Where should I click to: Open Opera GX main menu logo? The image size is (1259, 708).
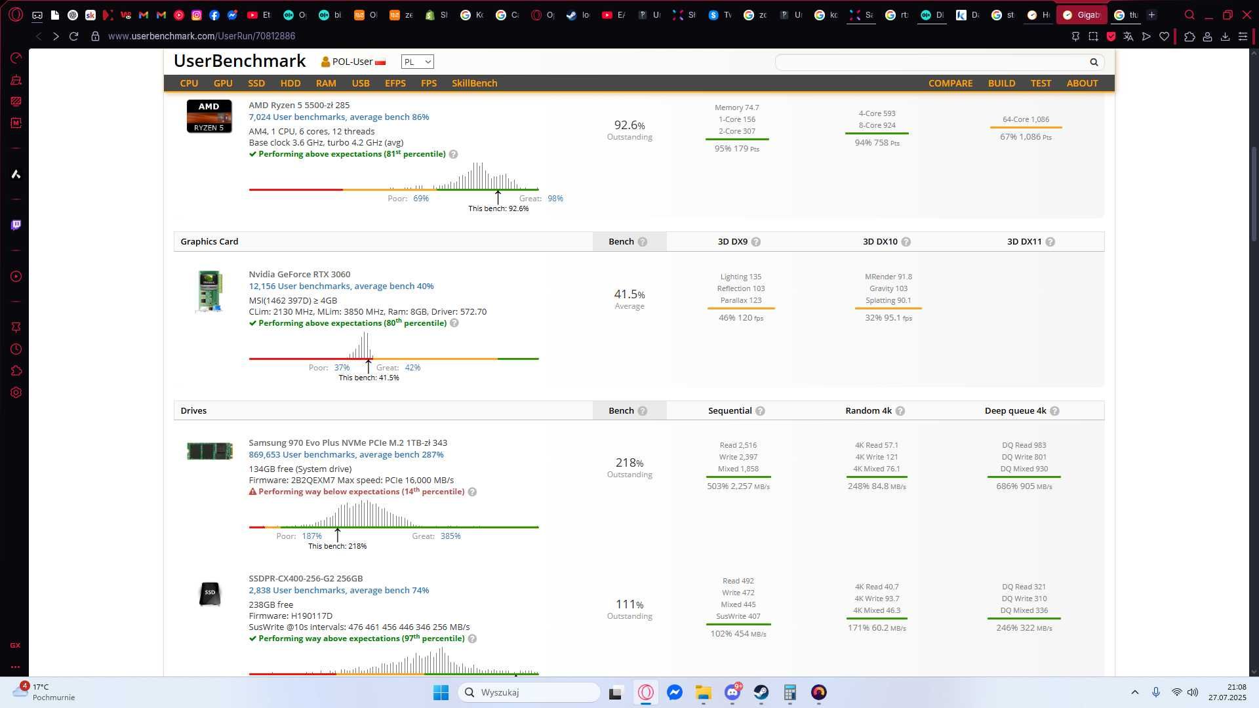coord(16,14)
